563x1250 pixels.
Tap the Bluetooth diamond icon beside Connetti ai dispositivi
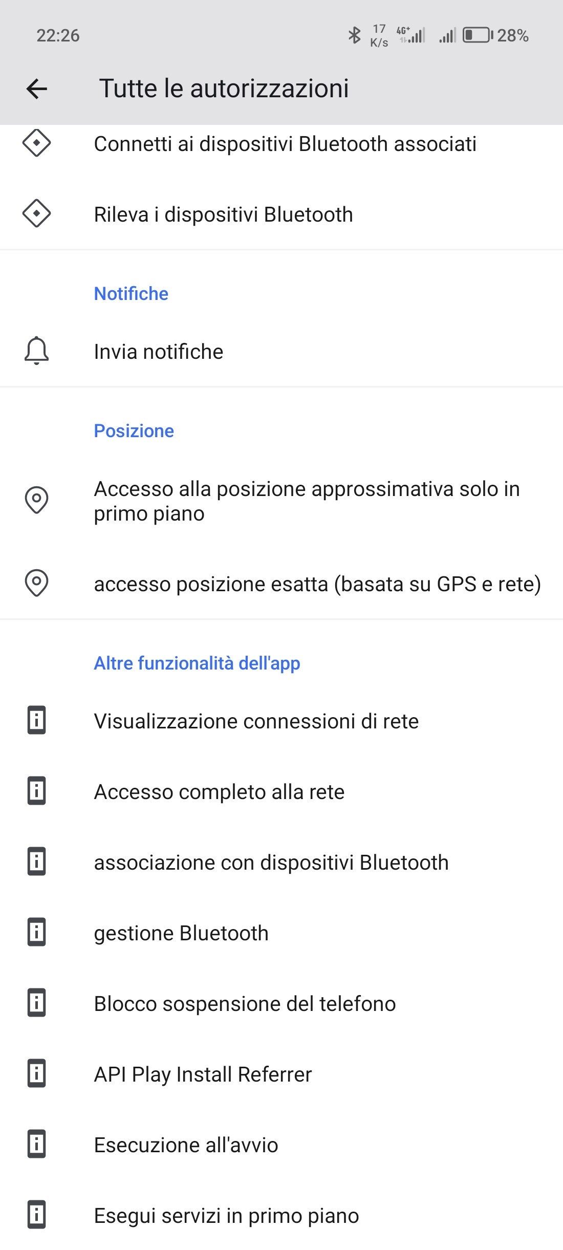37,143
